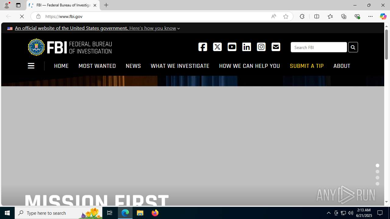View site information lock icon
Image resolution: width=390 pixels, height=219 pixels.
coord(38,16)
